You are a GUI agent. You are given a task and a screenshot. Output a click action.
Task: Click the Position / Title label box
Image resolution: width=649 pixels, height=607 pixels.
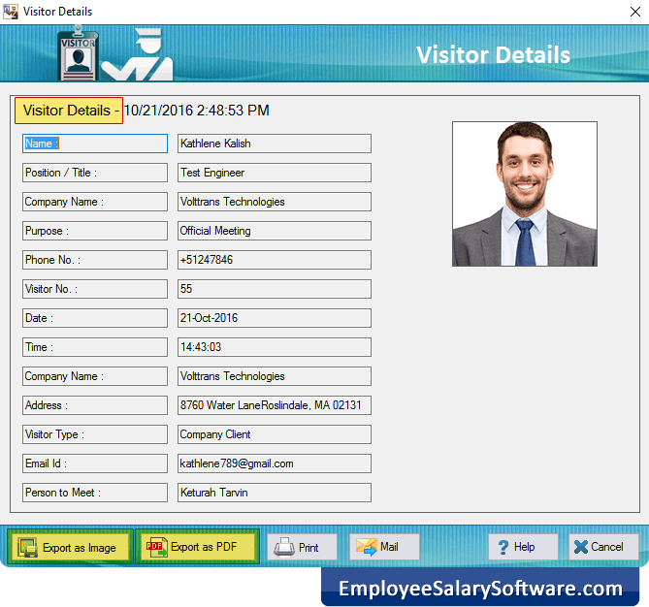(x=95, y=173)
